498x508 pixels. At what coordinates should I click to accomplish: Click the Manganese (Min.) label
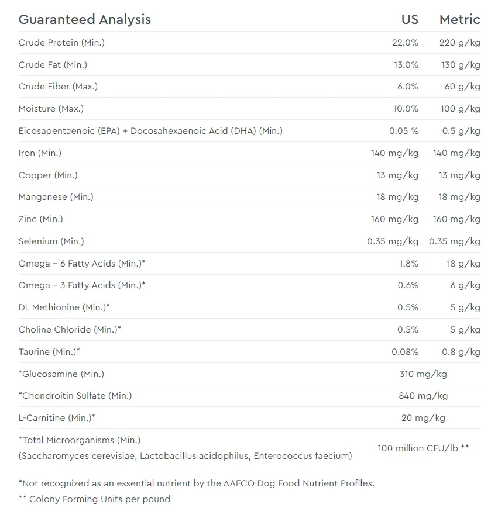click(56, 197)
